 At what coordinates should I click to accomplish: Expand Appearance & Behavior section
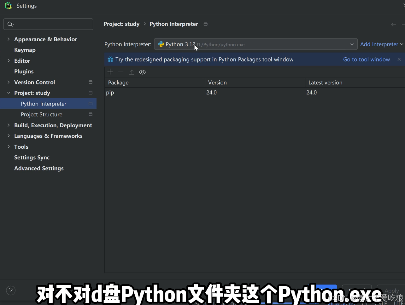pos(9,39)
